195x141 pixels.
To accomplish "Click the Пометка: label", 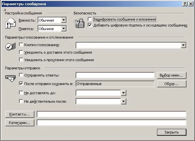I will click(26, 29).
